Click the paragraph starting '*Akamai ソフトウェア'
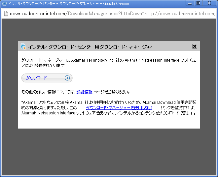Viewport: 218px width, 177px height. [x=109, y=108]
